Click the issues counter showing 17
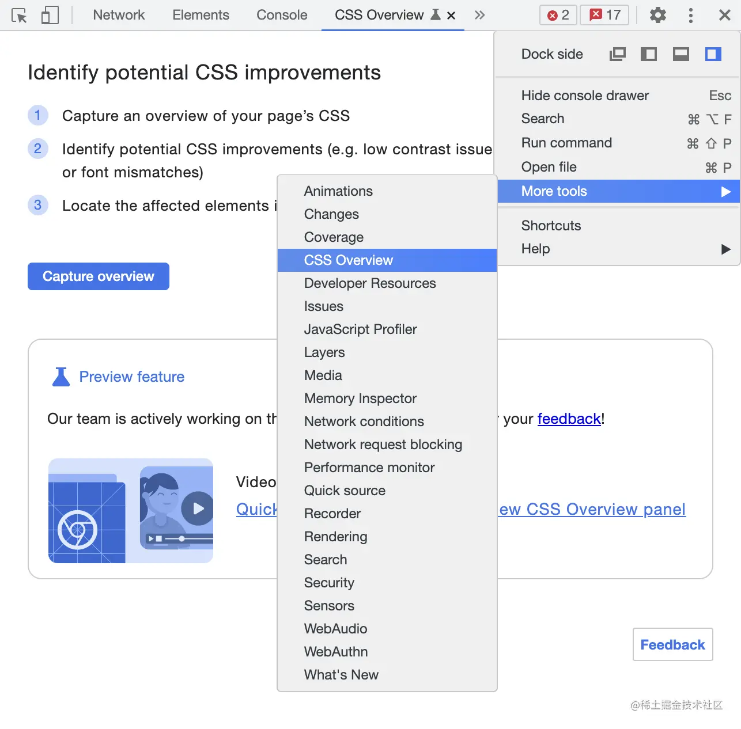 [605, 15]
